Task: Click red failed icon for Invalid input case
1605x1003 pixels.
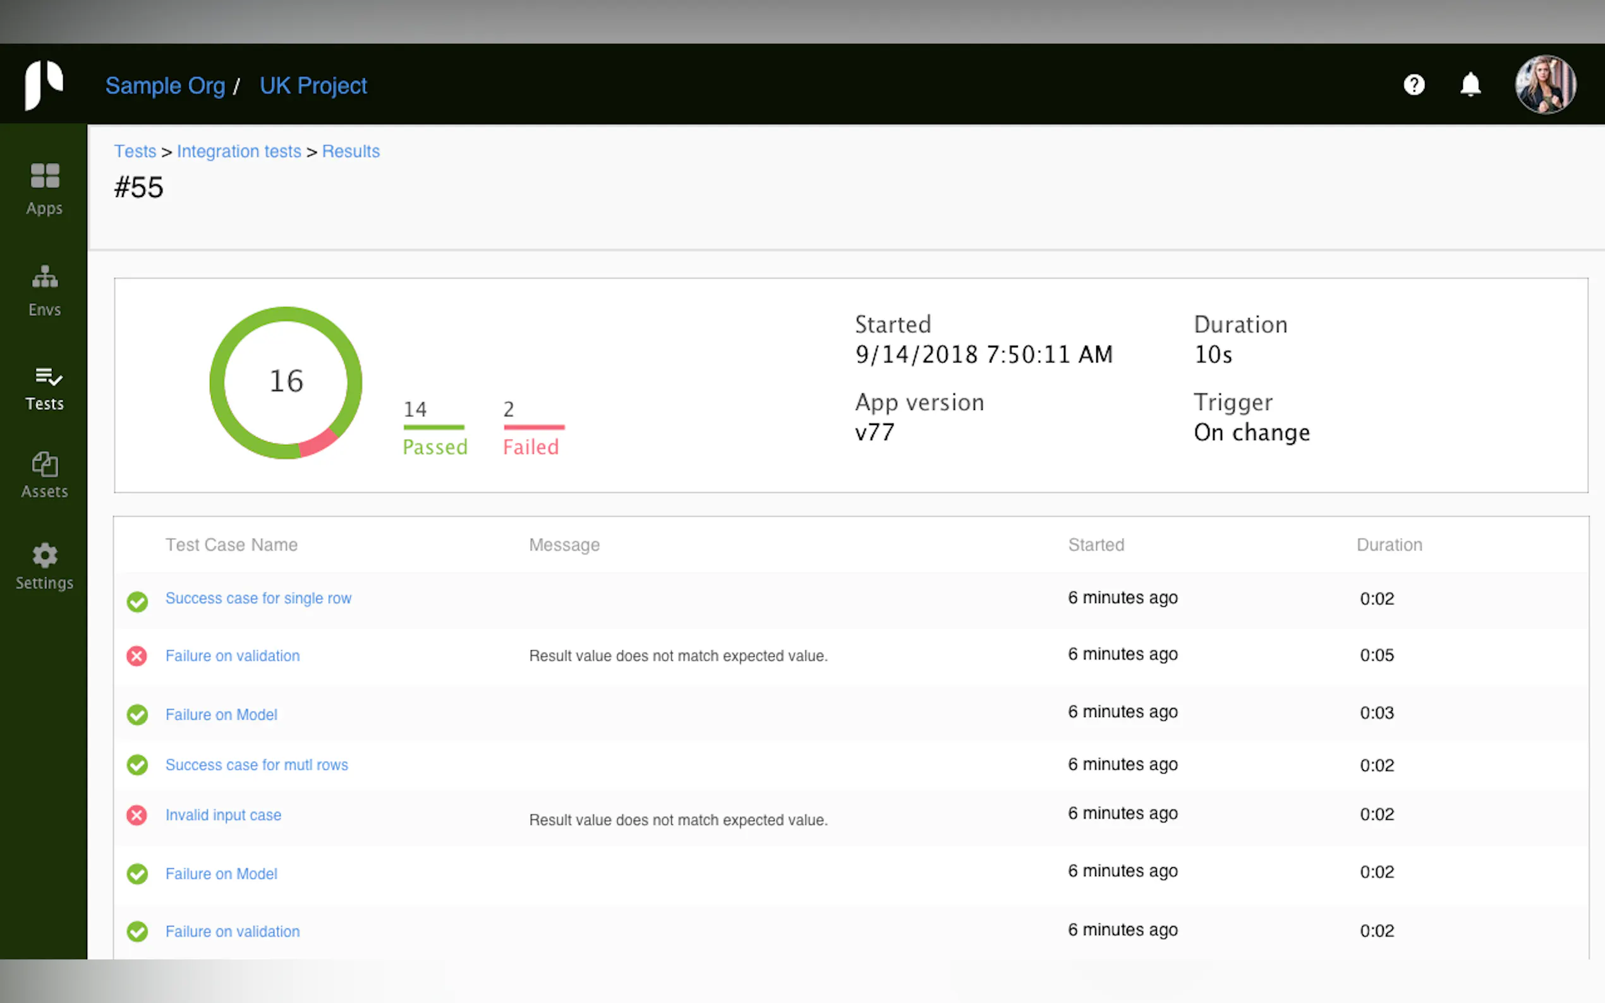Action: click(x=136, y=815)
